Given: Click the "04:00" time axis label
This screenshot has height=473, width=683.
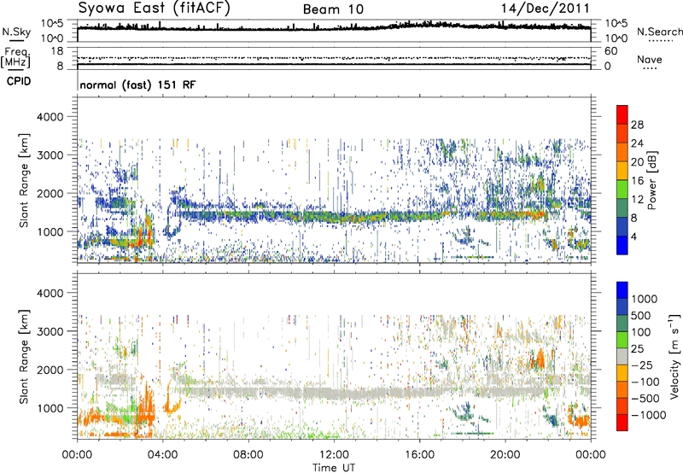Looking at the screenshot, I should coord(162,455).
